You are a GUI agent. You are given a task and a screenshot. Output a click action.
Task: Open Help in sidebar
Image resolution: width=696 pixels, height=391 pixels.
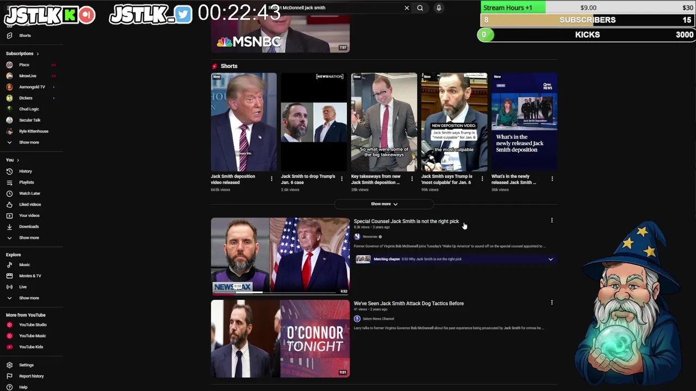[23, 387]
